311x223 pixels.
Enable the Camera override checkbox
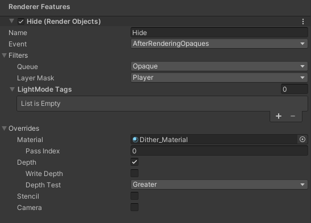click(135, 207)
